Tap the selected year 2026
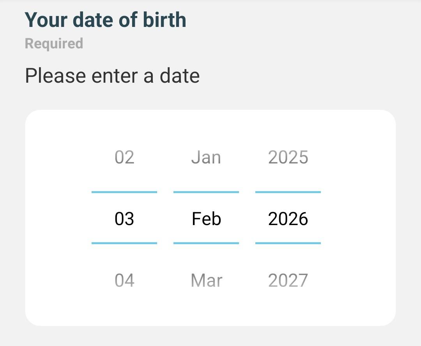421x346 pixels. click(x=288, y=219)
